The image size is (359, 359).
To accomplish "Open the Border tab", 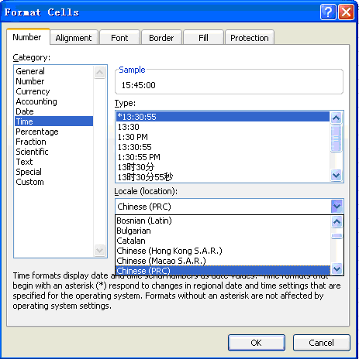I will tap(161, 38).
